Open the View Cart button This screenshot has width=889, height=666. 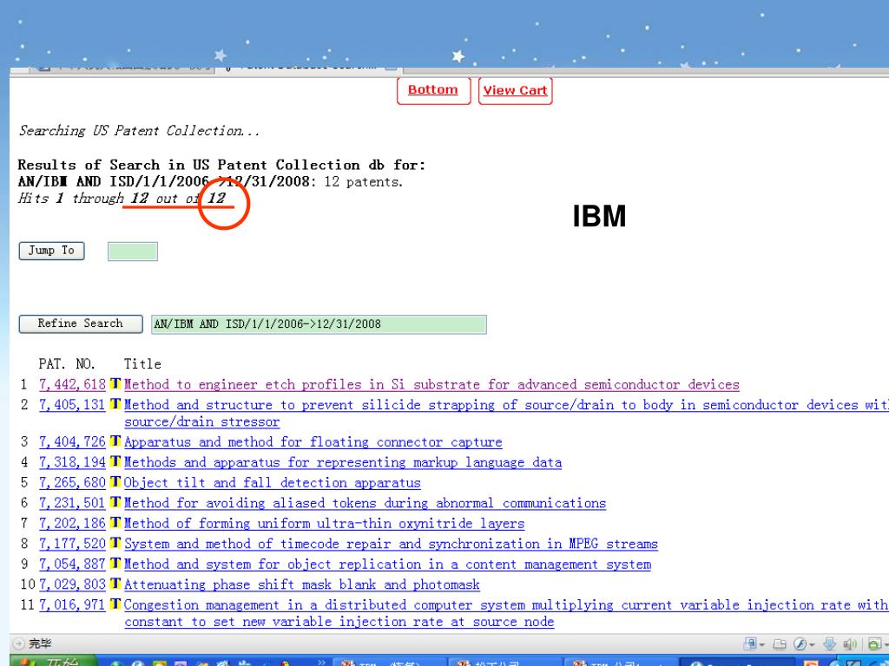click(x=516, y=90)
